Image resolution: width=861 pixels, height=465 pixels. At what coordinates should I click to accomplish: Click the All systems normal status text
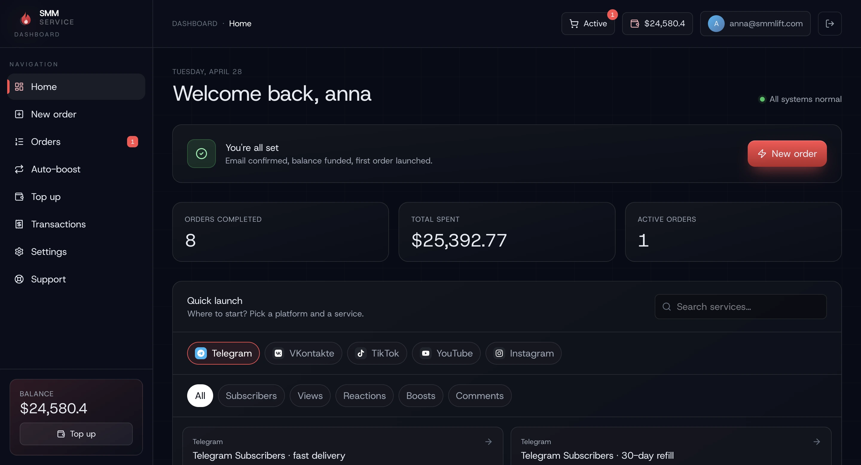(x=805, y=99)
